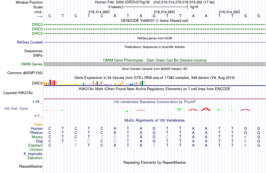Click the Chicken species label

click(x=36, y=149)
